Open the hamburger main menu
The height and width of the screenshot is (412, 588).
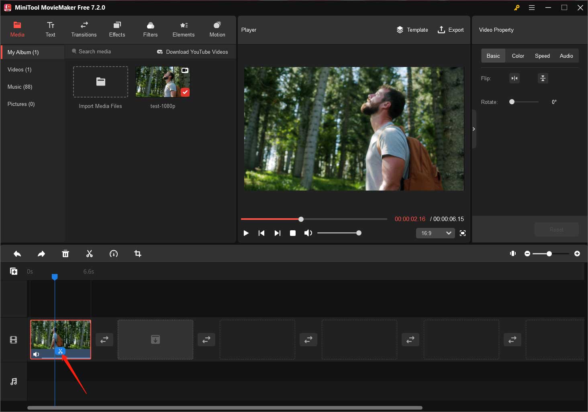tap(532, 8)
